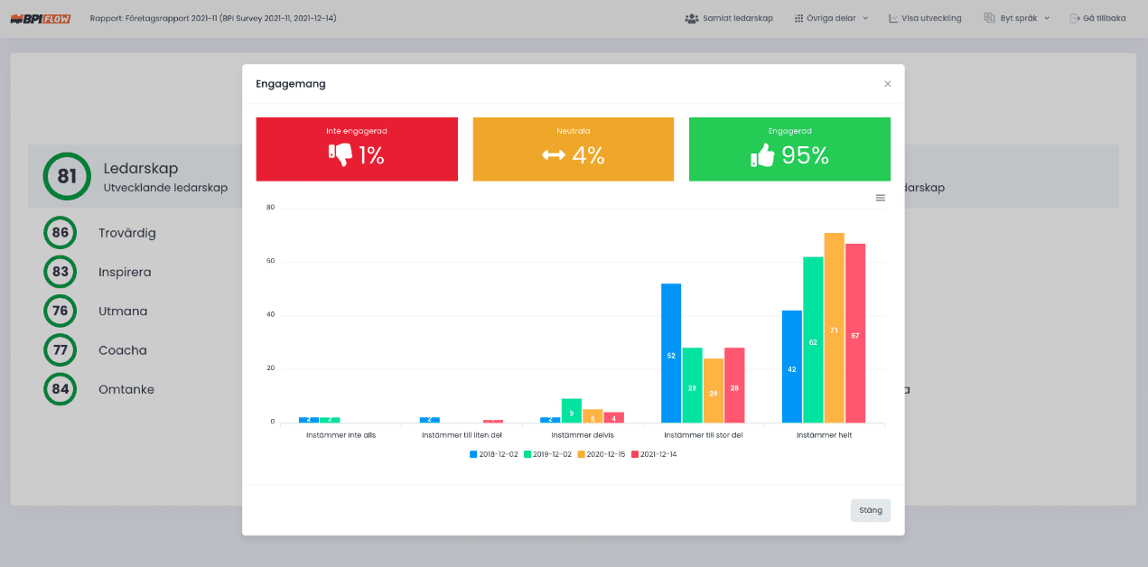
Task: Toggle the 2021-12-14 legend series
Action: pos(654,454)
